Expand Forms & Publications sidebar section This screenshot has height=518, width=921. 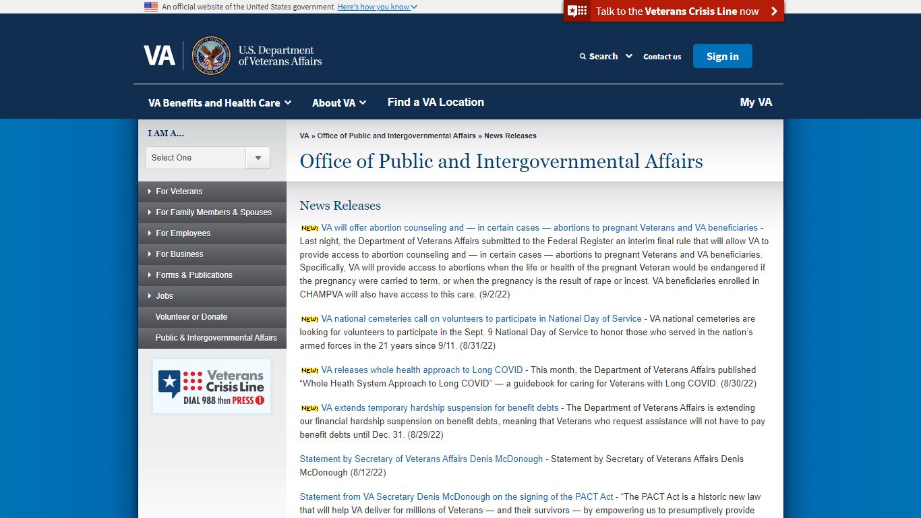click(212, 275)
